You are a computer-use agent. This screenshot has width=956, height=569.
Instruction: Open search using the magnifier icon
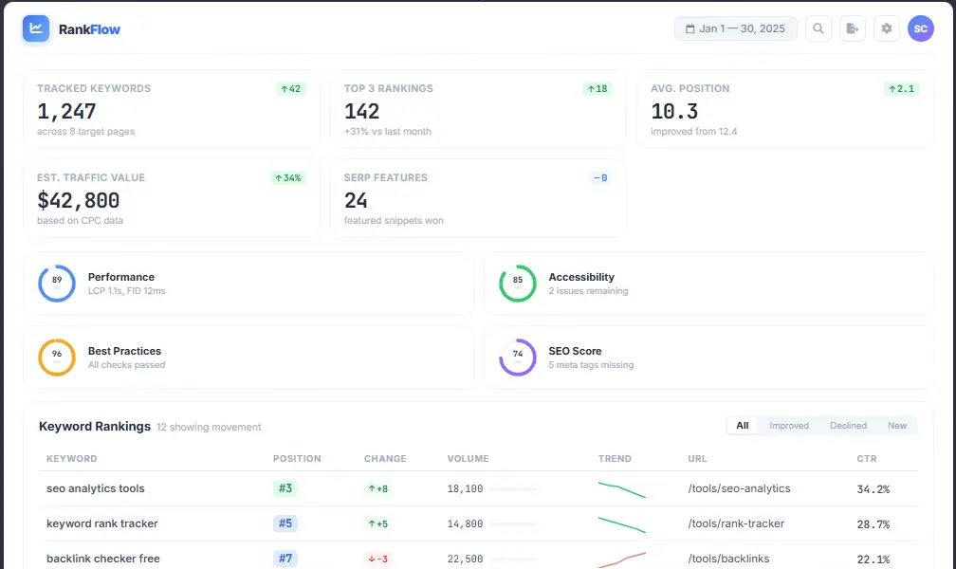click(818, 28)
